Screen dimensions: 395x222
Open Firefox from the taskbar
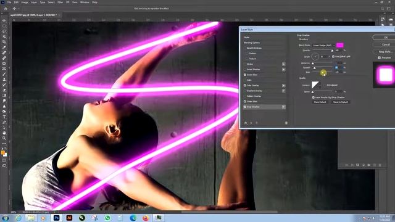coord(146,218)
